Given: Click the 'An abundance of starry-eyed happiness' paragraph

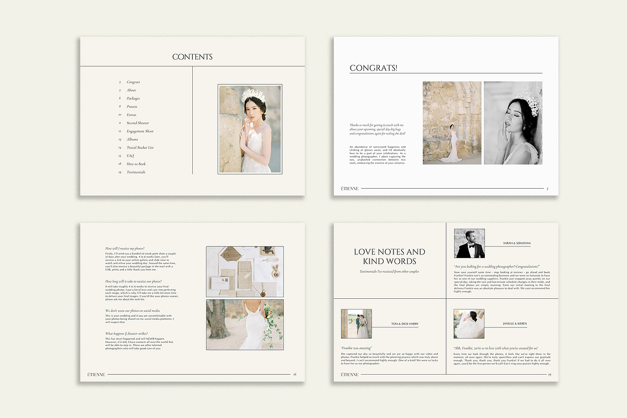Looking at the screenshot, I should (x=378, y=155).
